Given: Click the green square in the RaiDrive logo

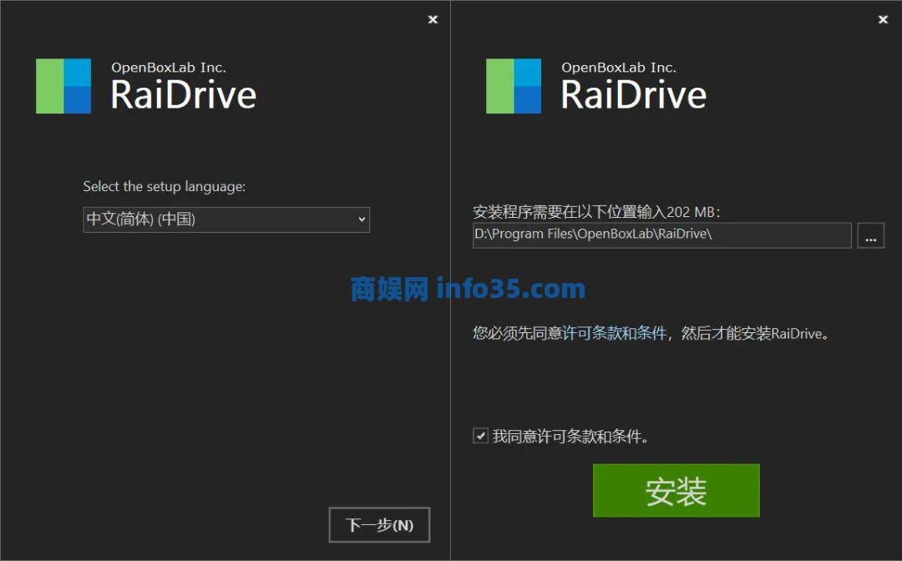Looking at the screenshot, I should pos(50,86).
